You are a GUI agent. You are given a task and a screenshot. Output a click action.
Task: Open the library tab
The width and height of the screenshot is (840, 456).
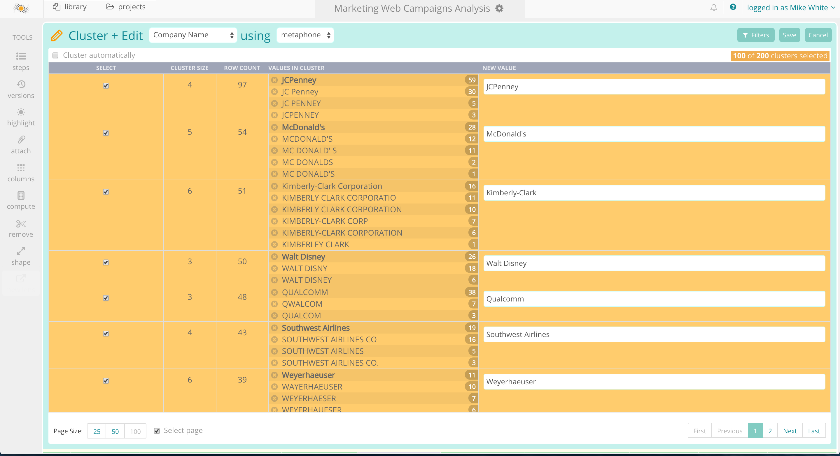coord(70,7)
